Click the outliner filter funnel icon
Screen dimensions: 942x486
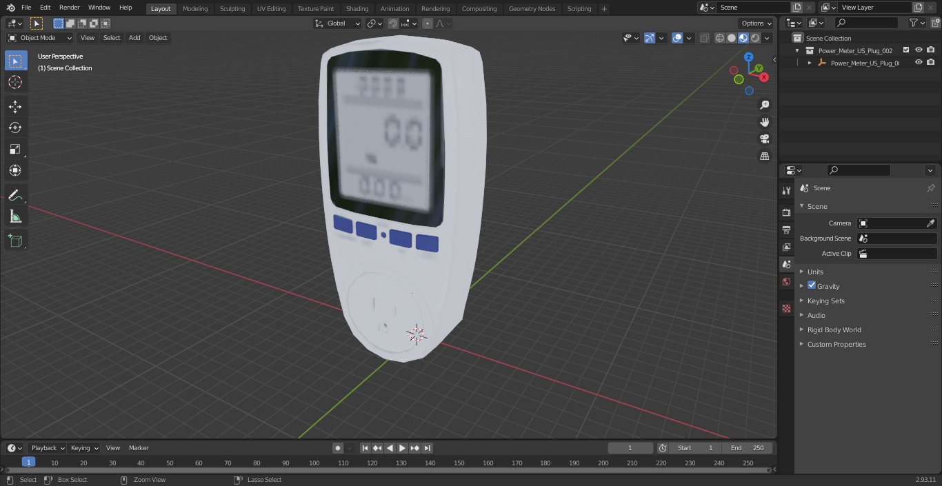coord(914,23)
